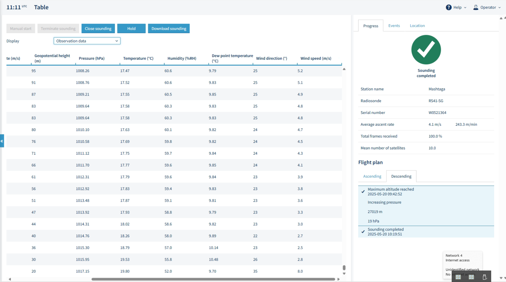The image size is (506, 282).
Task: Click the horizontal scroll right arrow
Action: click(x=338, y=279)
